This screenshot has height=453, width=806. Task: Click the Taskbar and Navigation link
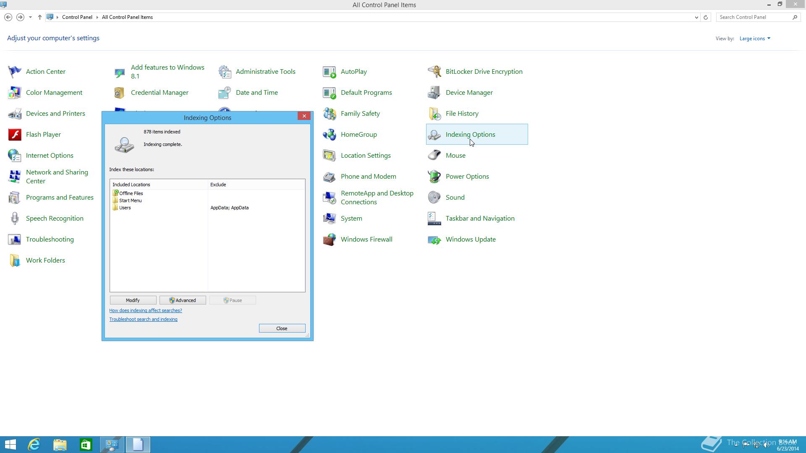coord(480,218)
